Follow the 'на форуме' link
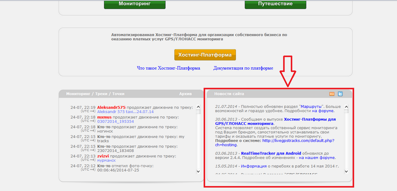 pyautogui.click(x=323, y=111)
